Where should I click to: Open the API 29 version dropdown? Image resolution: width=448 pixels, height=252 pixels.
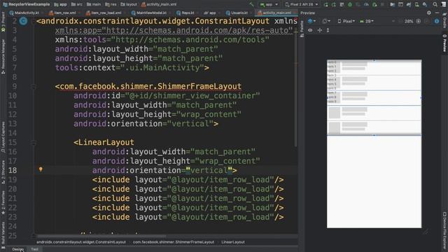367,21
